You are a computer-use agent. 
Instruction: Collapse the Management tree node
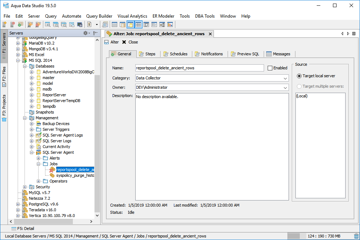[25, 118]
